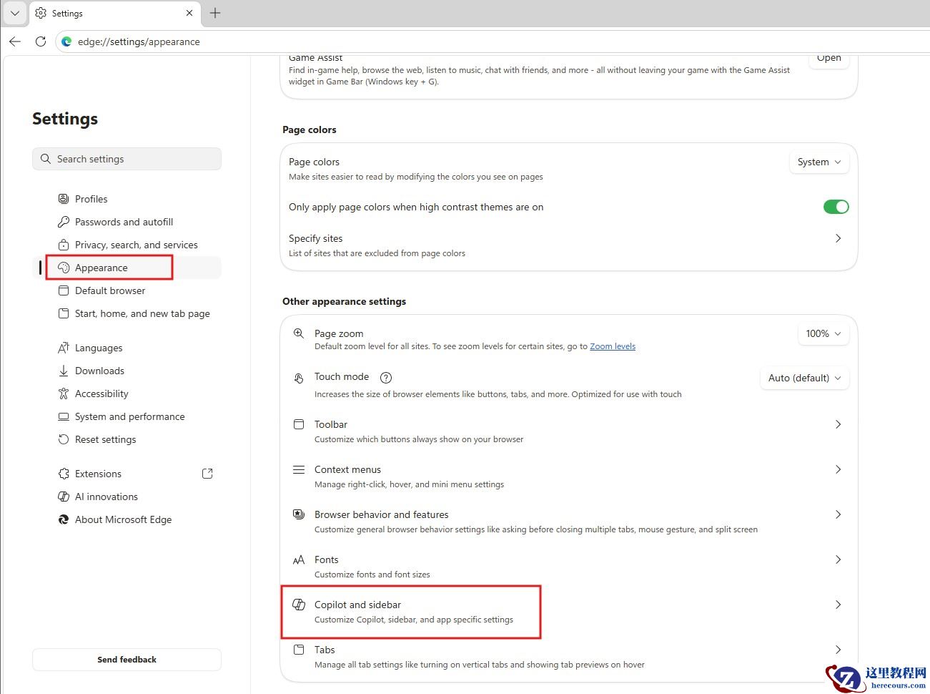Click the Edge logo beside About Microsoft Edge

[x=64, y=519]
